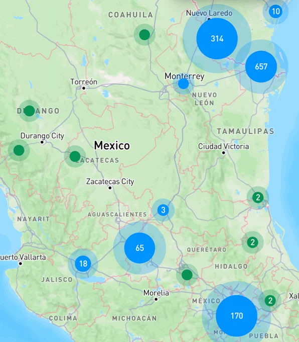Click the HIDALGO state label

(231, 266)
